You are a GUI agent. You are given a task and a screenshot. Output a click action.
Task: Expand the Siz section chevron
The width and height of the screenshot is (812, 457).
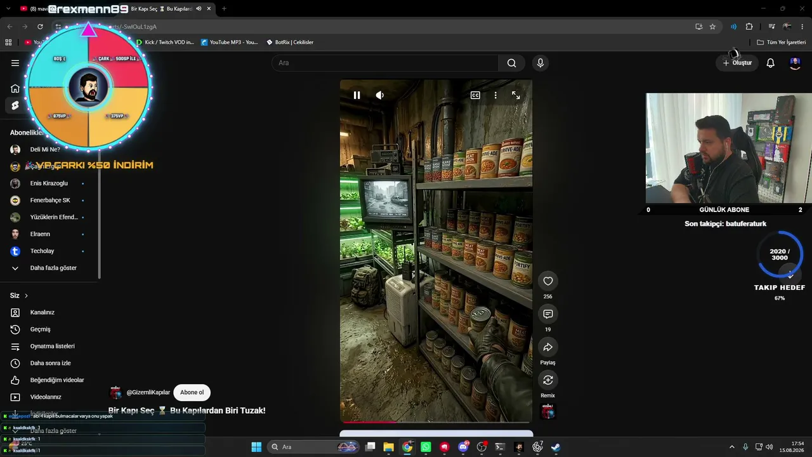tap(26, 296)
